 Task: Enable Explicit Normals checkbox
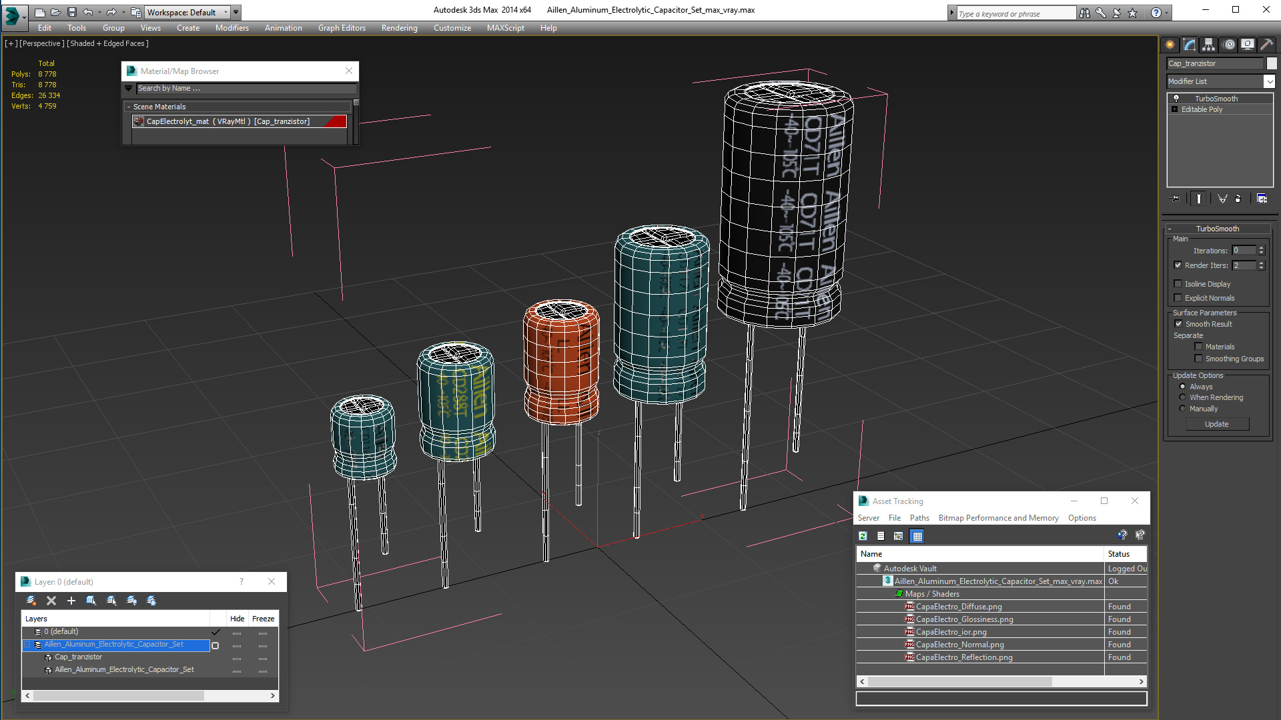coord(1178,298)
